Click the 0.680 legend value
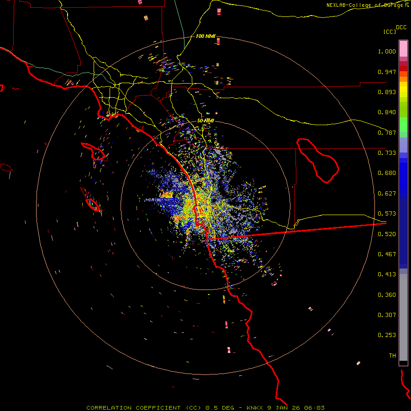The width and height of the screenshot is (411, 411). (387, 173)
